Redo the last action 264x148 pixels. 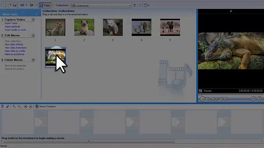[31, 5]
